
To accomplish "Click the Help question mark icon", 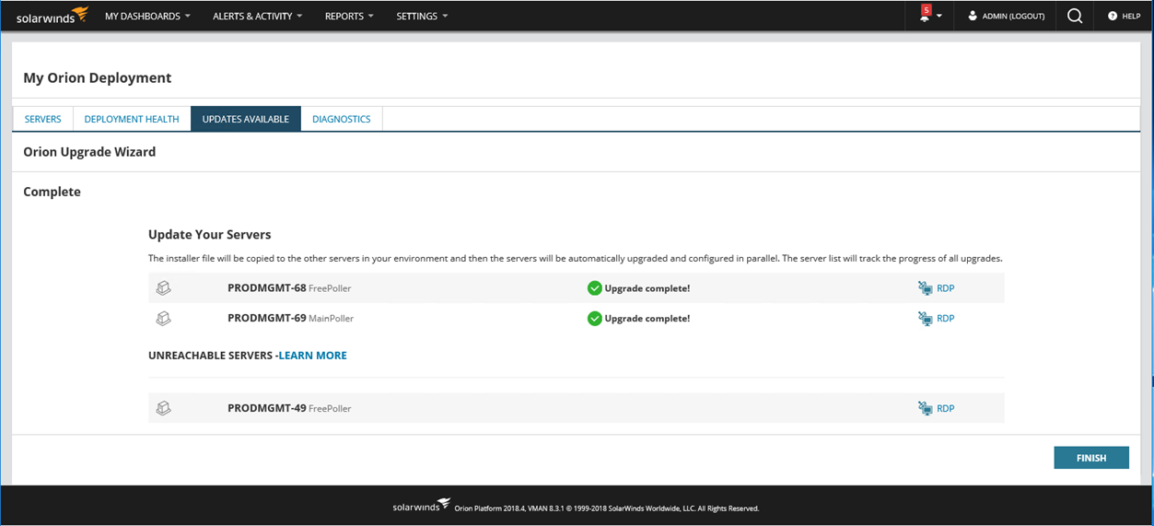I will pos(1113,16).
